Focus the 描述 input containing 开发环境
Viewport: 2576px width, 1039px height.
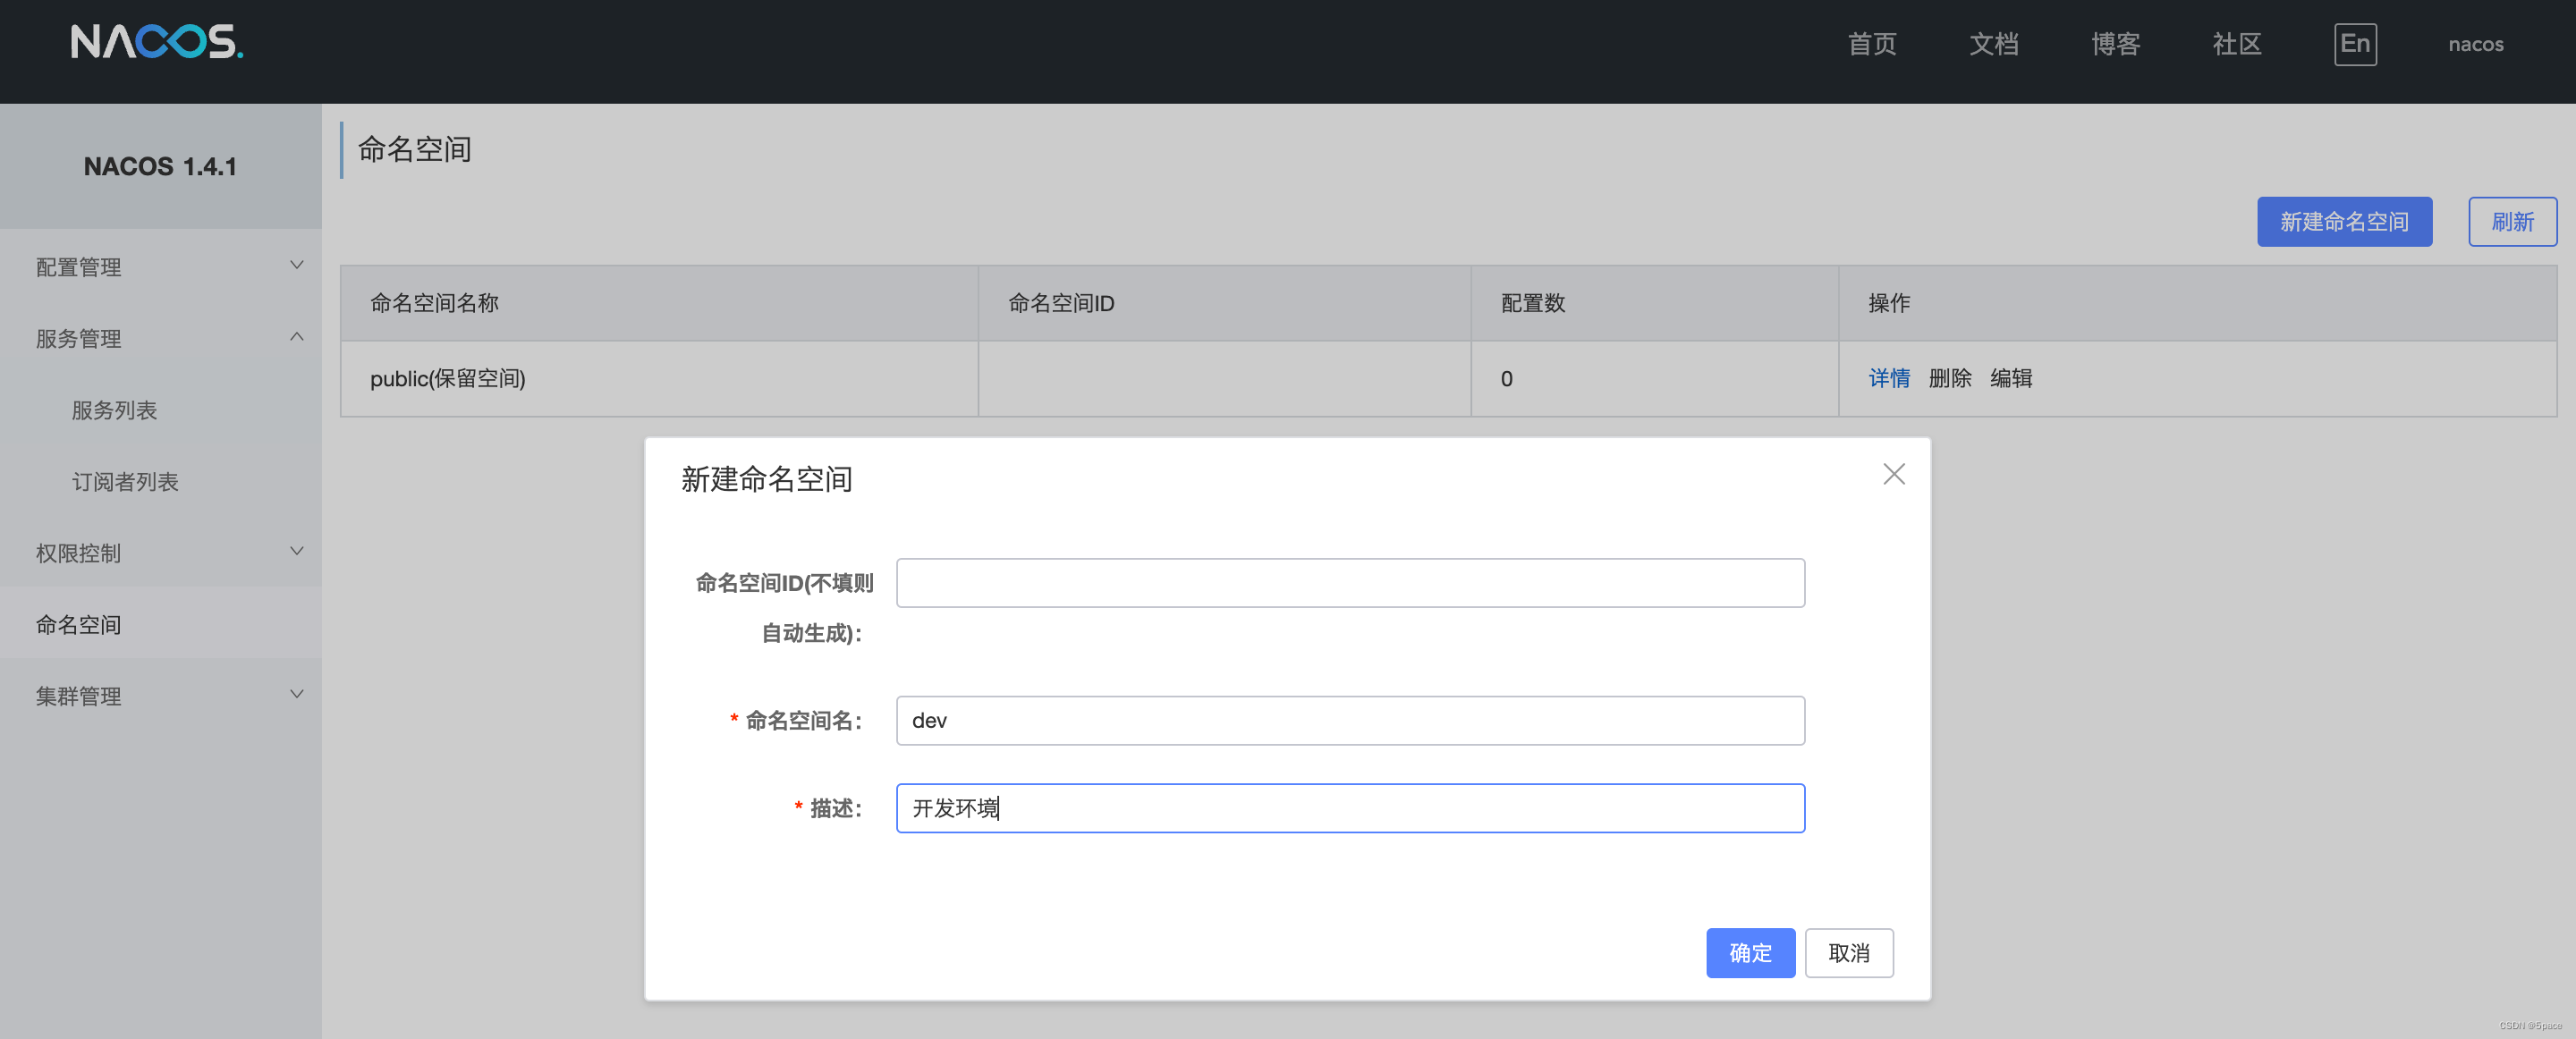pos(1350,808)
